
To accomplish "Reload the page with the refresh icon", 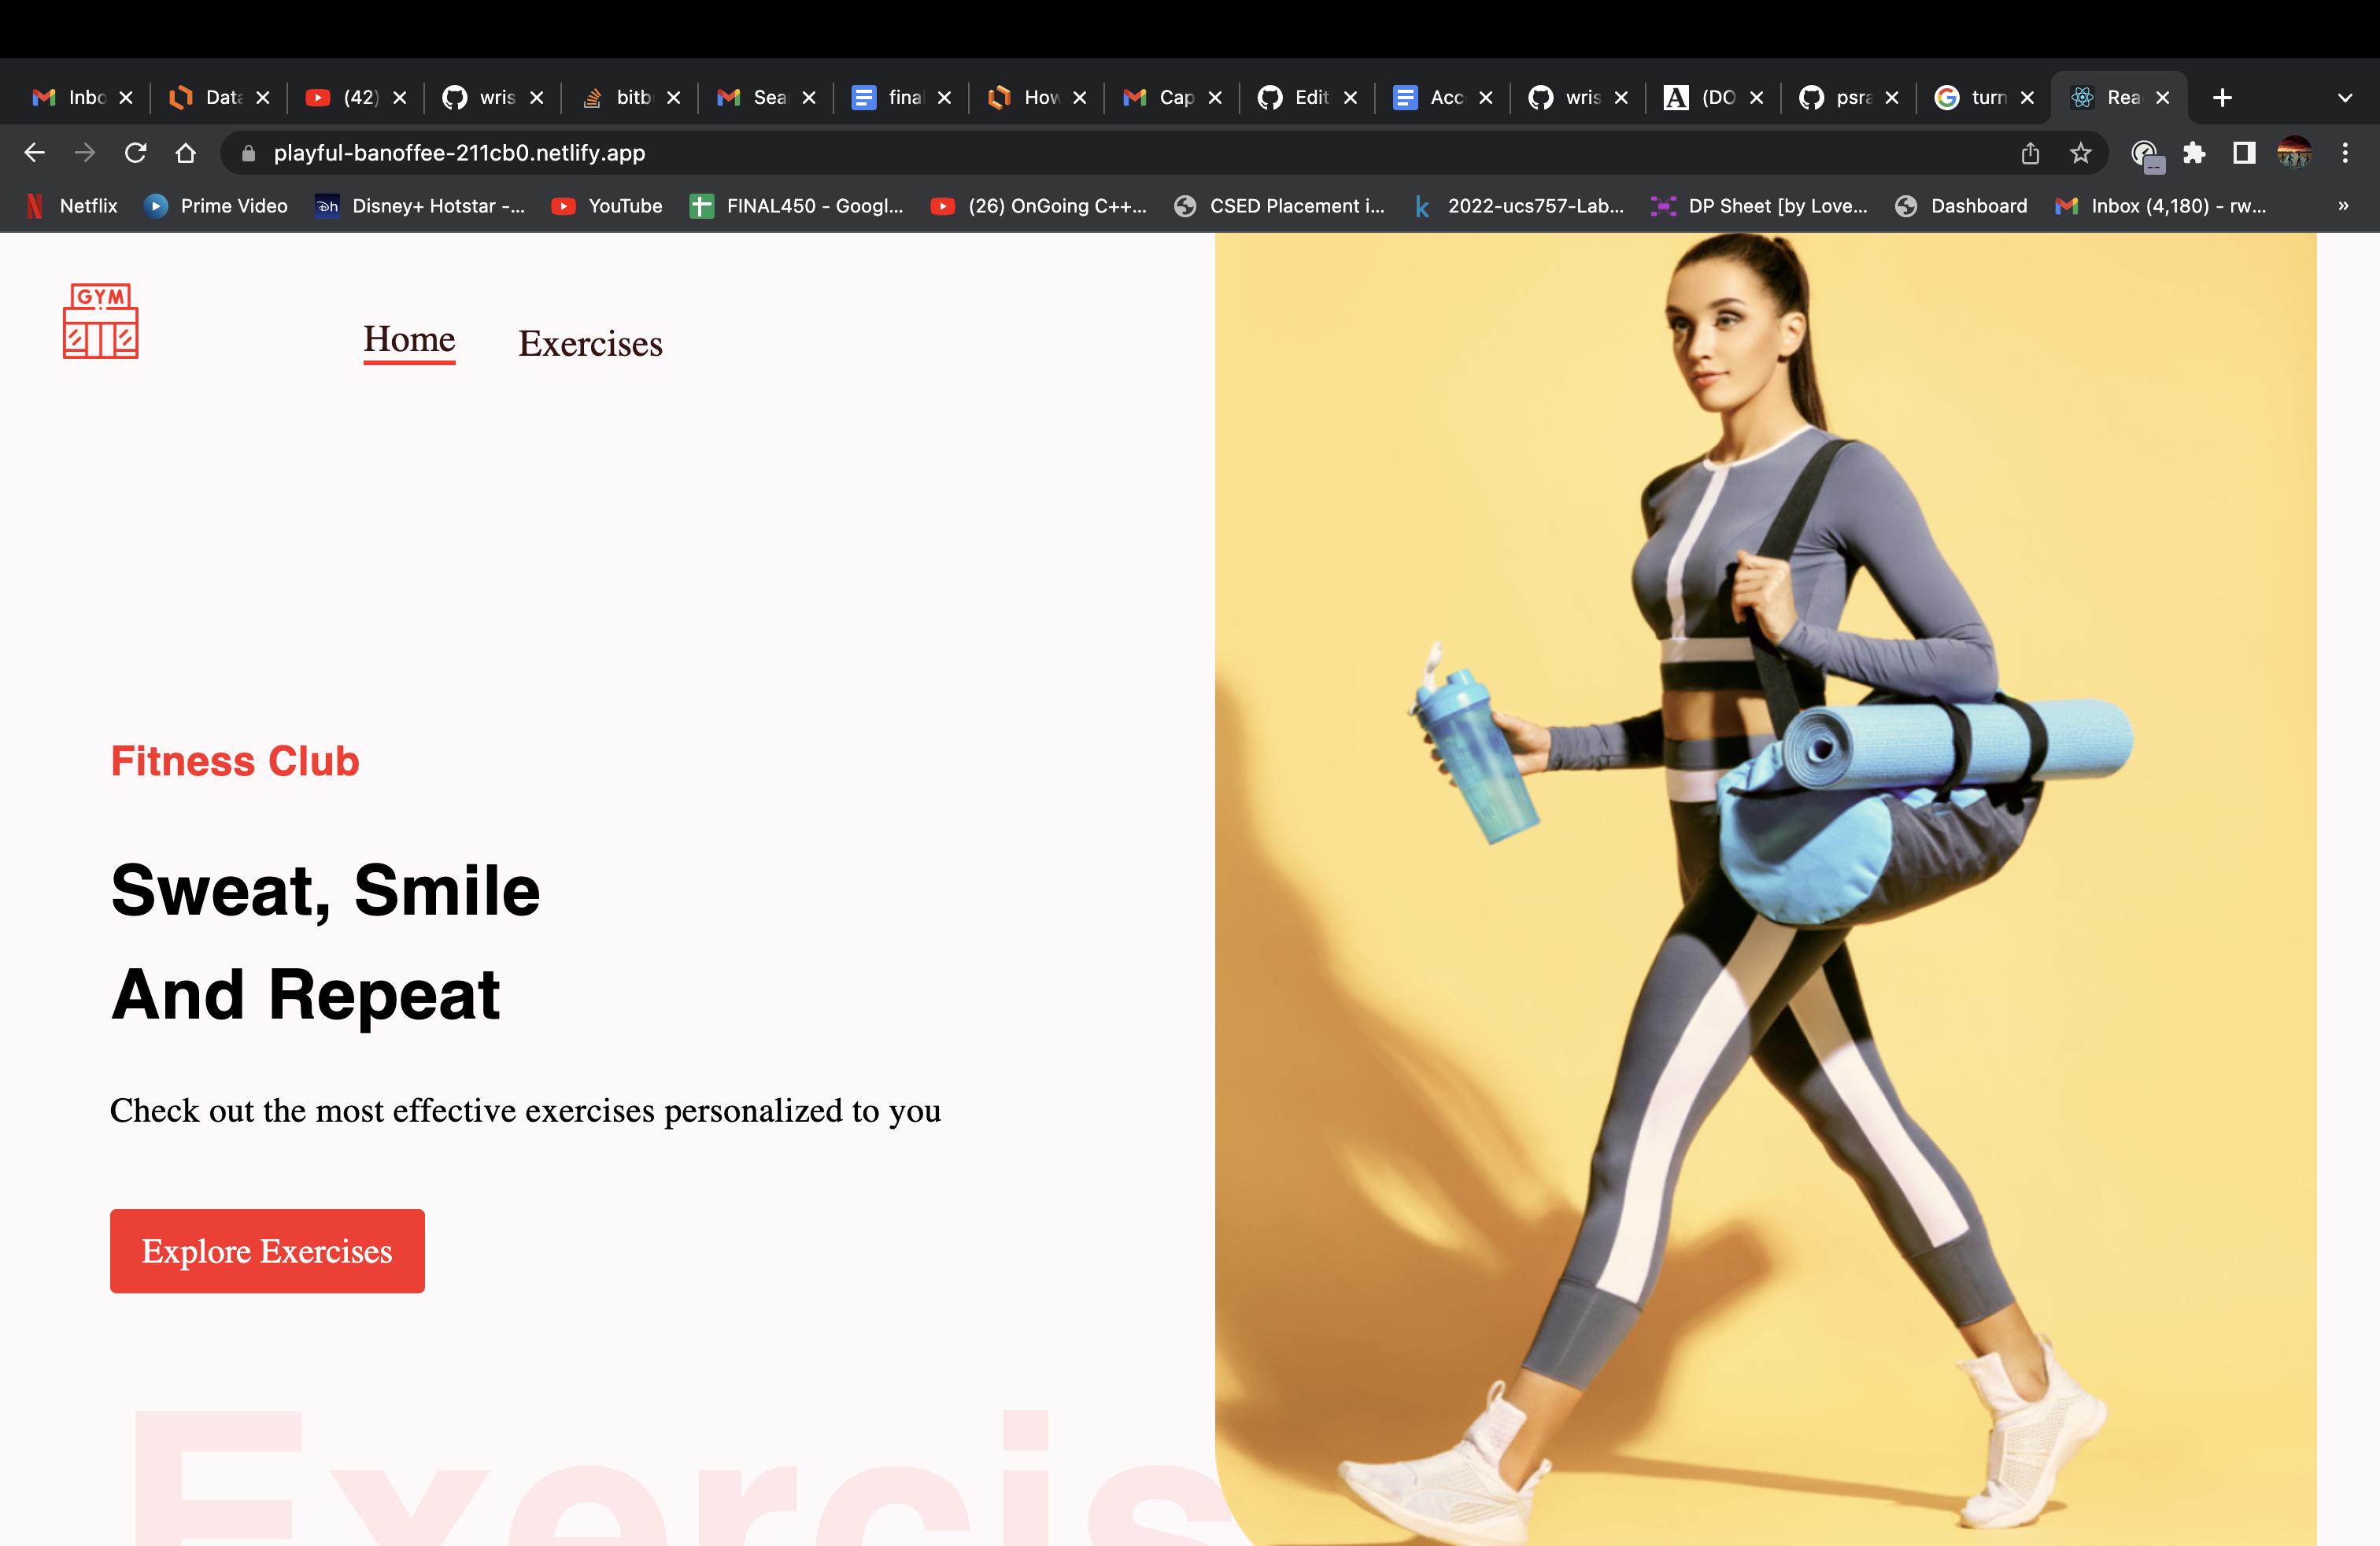I will tap(135, 153).
